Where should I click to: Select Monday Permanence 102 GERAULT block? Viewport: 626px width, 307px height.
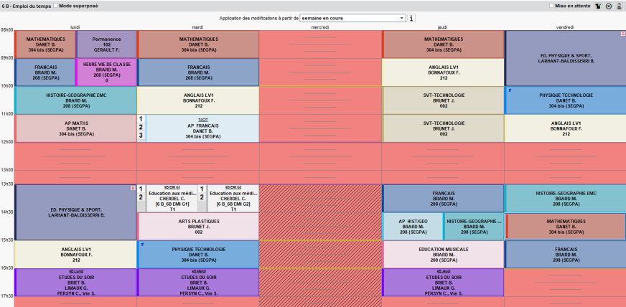106,44
